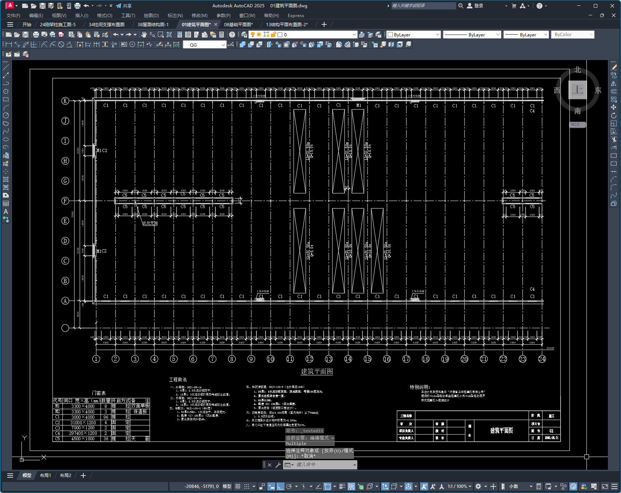Click the 登录 sign-in button
This screenshot has height=493, width=621.
pyautogui.click(x=475, y=6)
